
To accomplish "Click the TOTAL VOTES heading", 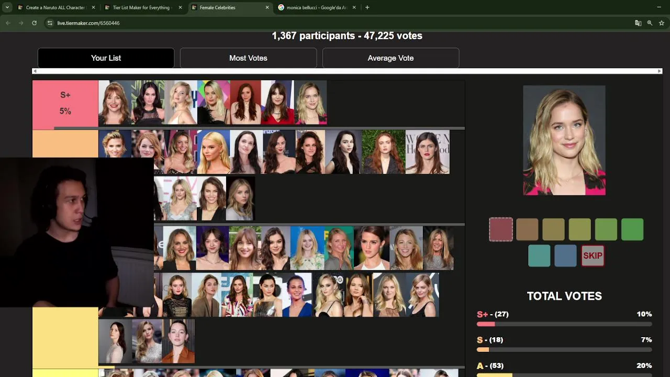I will click(x=564, y=296).
